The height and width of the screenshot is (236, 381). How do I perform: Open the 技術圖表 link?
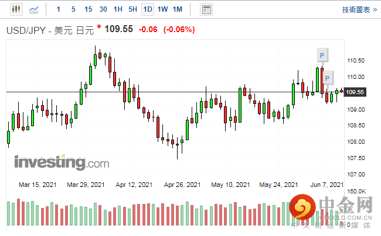[x=359, y=10]
